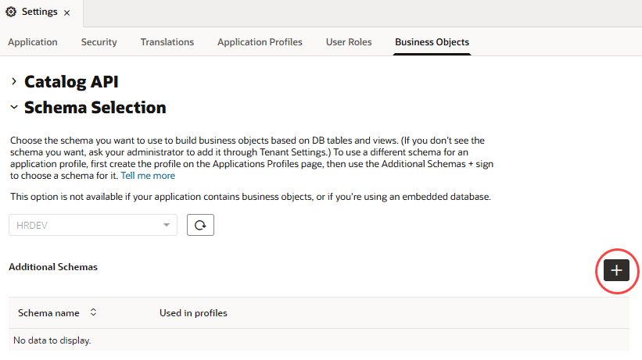The image size is (642, 360).
Task: Click the Schema name column header text
Action: (x=48, y=313)
